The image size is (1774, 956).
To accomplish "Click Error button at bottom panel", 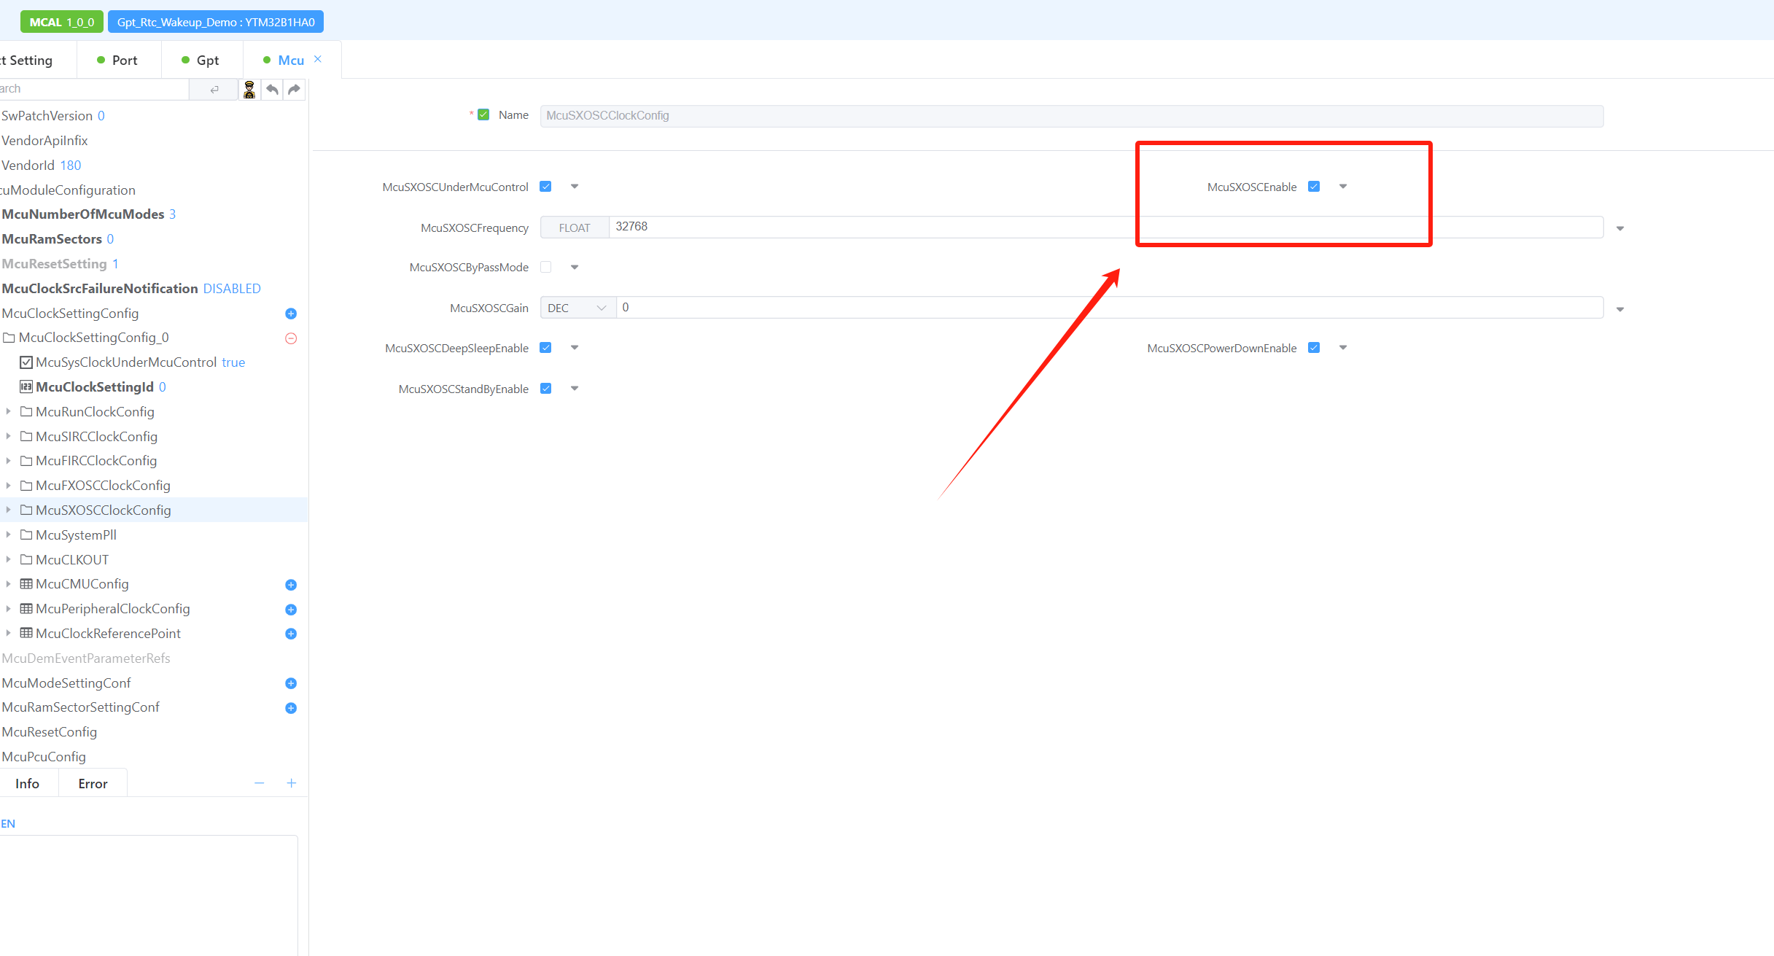I will [x=92, y=783].
